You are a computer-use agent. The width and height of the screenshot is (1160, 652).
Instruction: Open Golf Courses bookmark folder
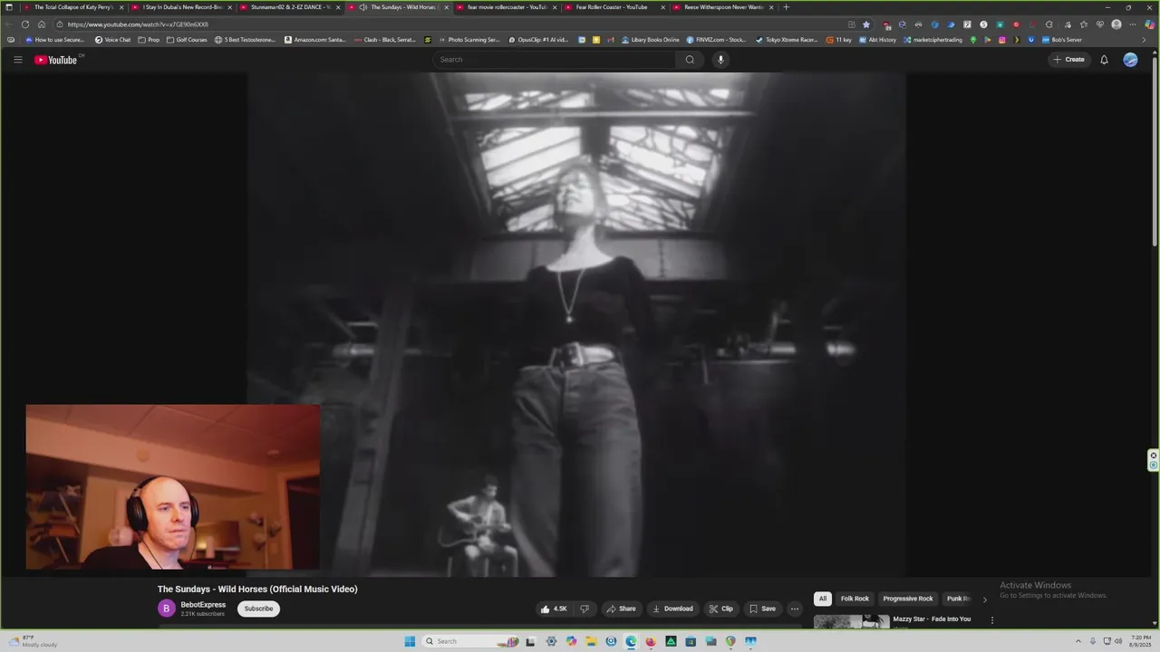tap(187, 40)
